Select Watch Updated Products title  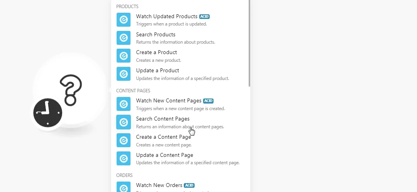[167, 17]
